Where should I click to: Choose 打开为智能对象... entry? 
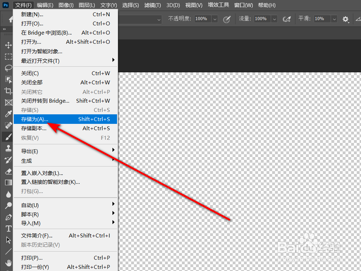(x=65, y=52)
